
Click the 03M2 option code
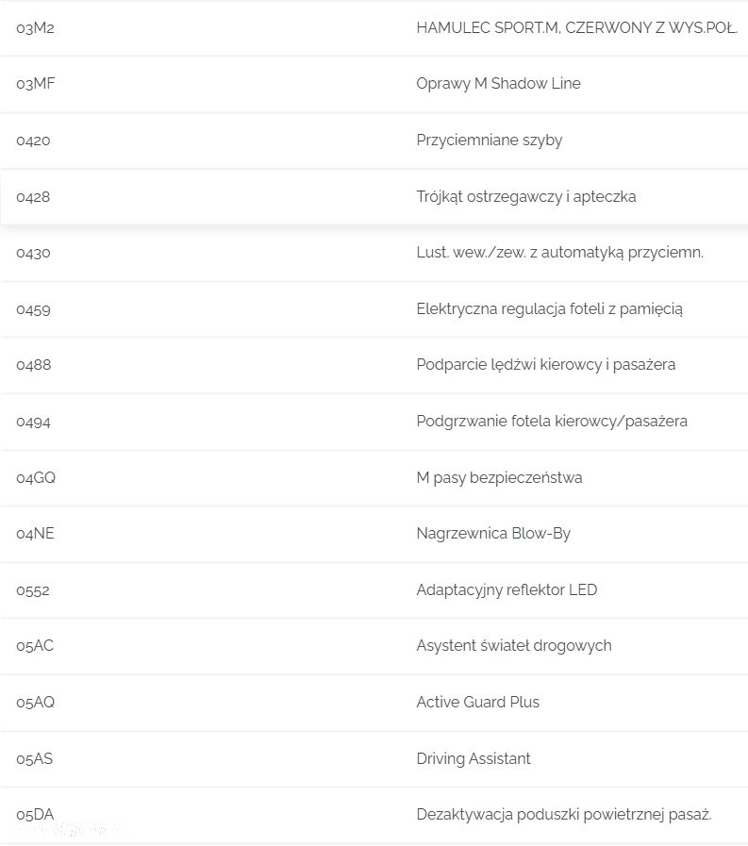[35, 28]
